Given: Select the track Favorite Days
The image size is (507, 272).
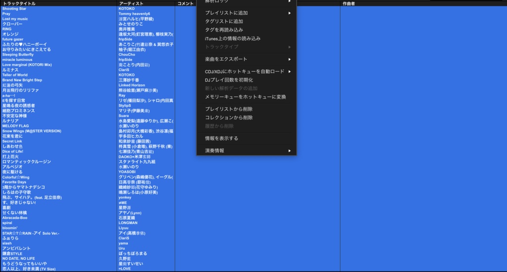Looking at the screenshot, I should point(14,182).
